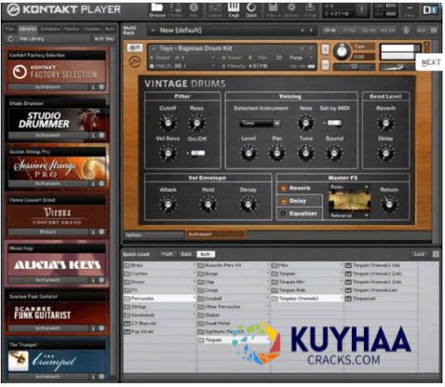Switch to the Database browser tab
This screenshot has width=445, height=387.
(x=50, y=29)
